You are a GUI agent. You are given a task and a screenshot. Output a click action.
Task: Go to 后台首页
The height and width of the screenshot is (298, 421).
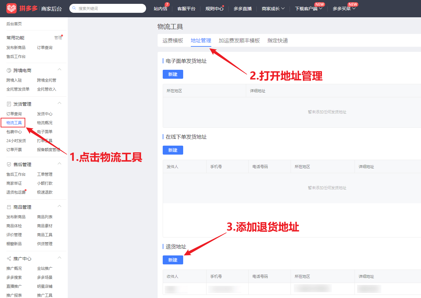tap(14, 24)
